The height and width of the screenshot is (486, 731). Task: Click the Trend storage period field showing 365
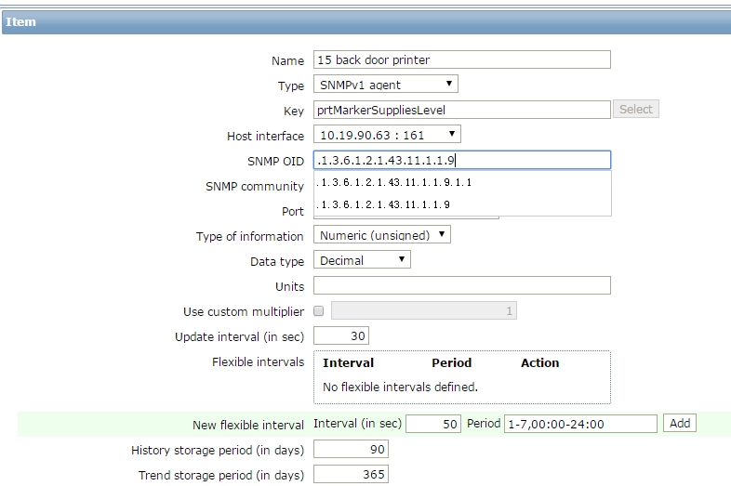[x=351, y=474]
